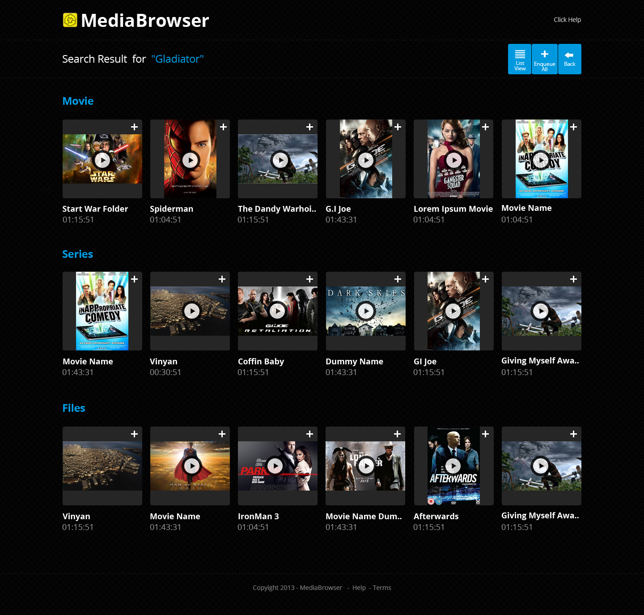Click plus icon on Files Vinyan card

point(134,434)
